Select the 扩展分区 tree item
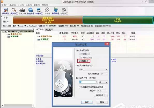 (x=14, y=37)
